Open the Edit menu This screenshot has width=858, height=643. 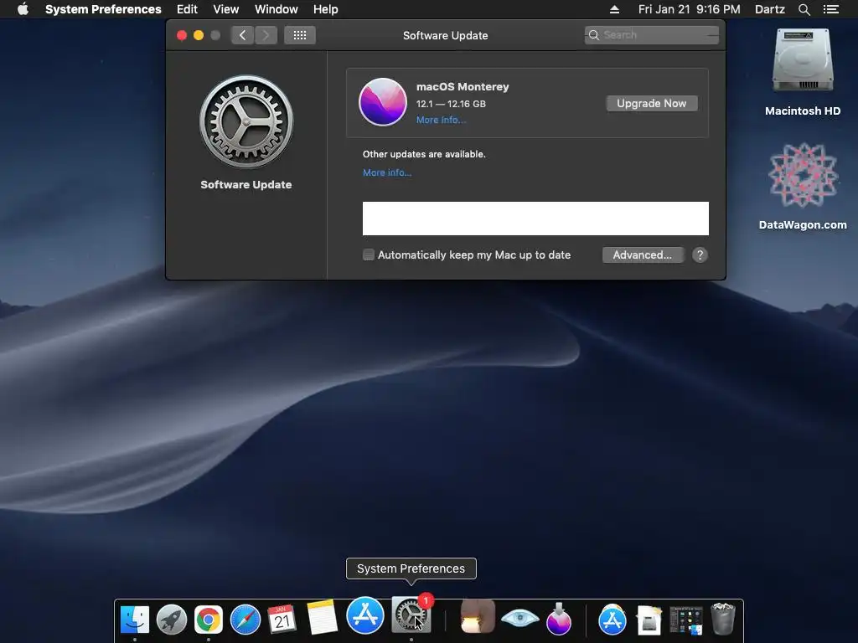[x=187, y=9]
